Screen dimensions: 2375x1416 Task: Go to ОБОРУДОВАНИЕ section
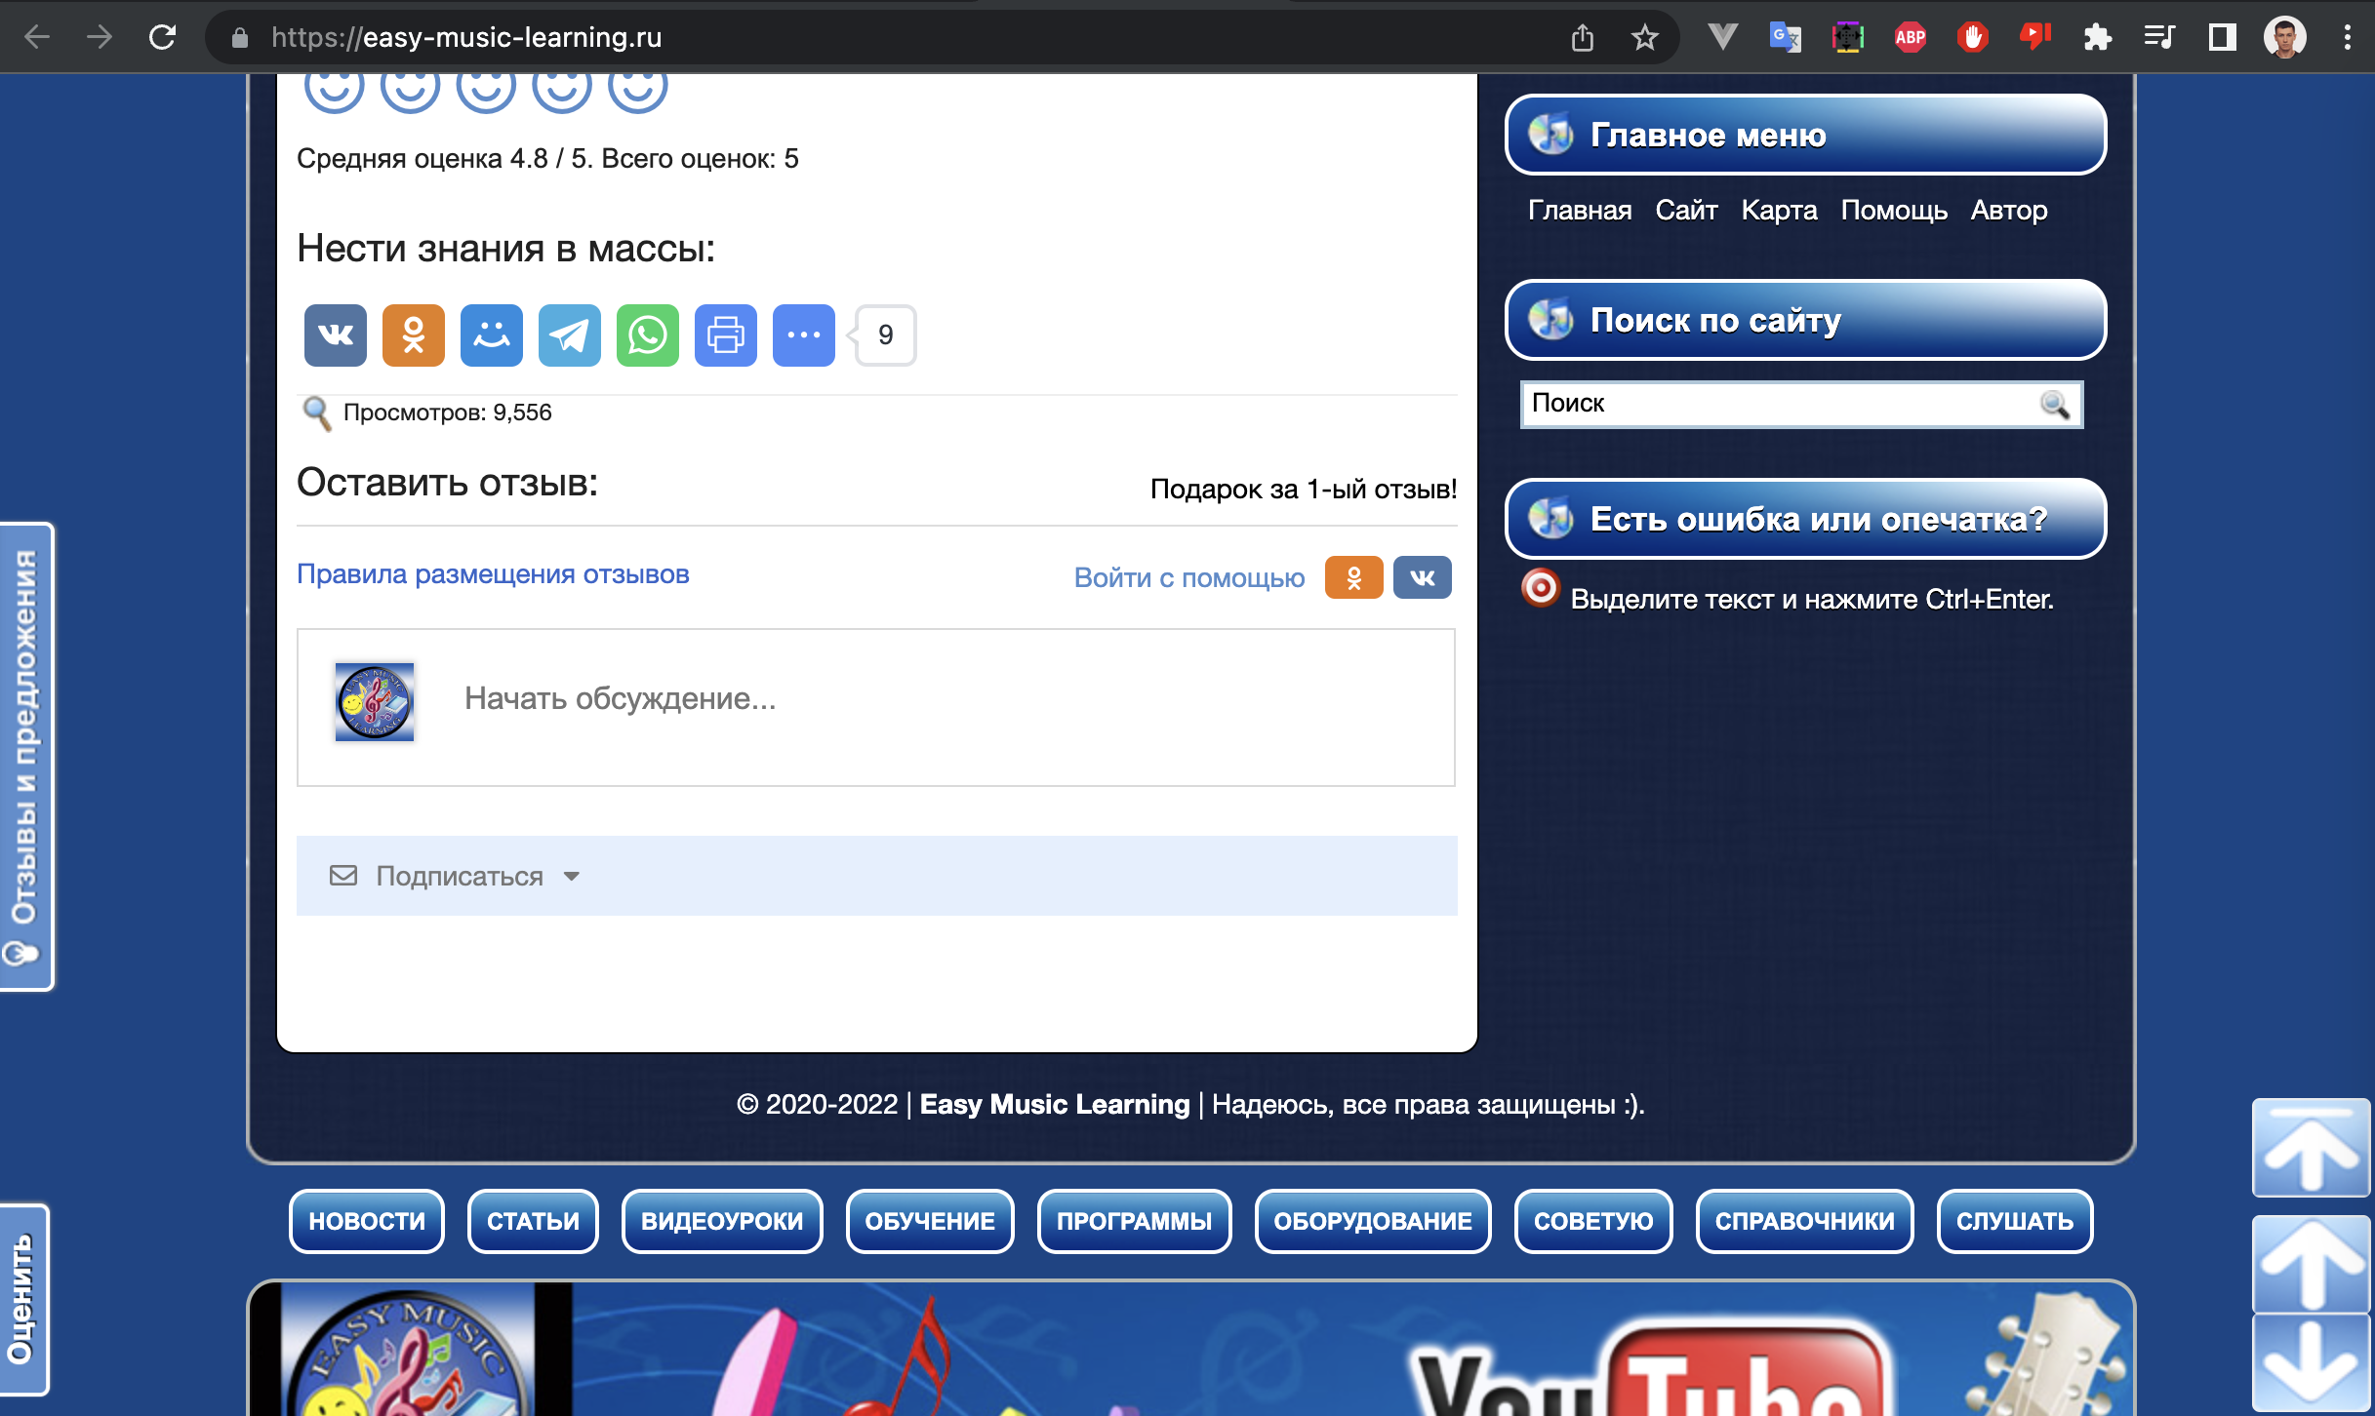coord(1372,1221)
